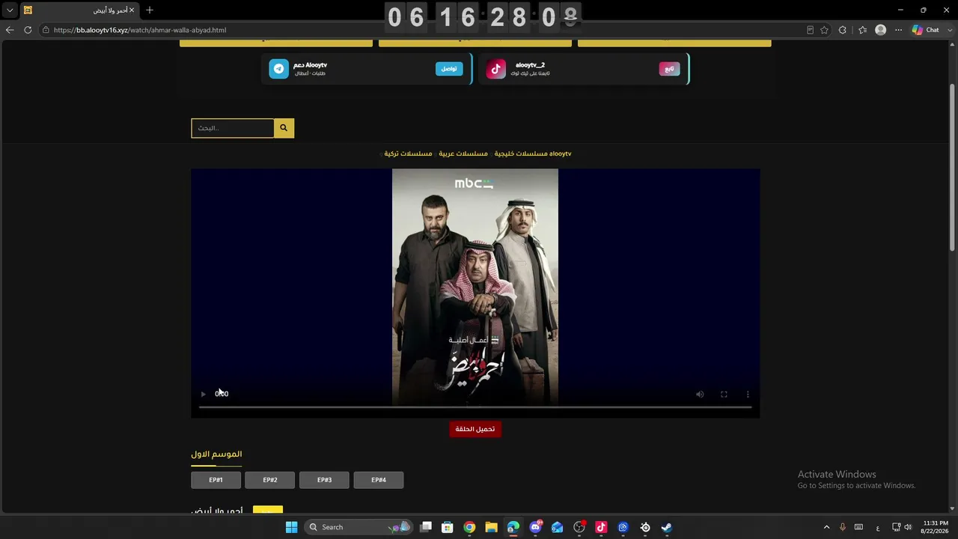Open Microsoft Store from the taskbar

(448, 527)
